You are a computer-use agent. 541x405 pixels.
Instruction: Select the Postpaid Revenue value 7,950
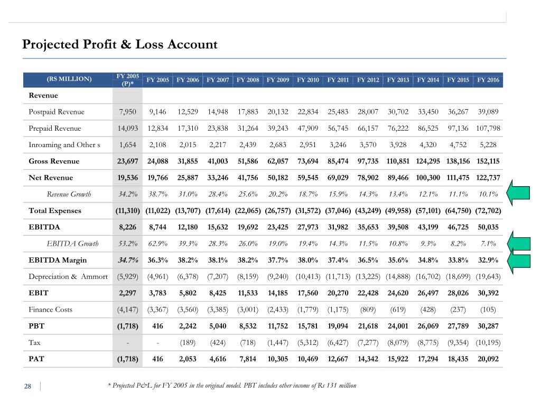(x=128, y=112)
